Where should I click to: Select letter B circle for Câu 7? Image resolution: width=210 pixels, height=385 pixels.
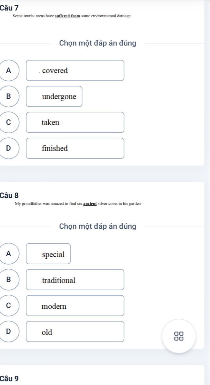(9, 96)
